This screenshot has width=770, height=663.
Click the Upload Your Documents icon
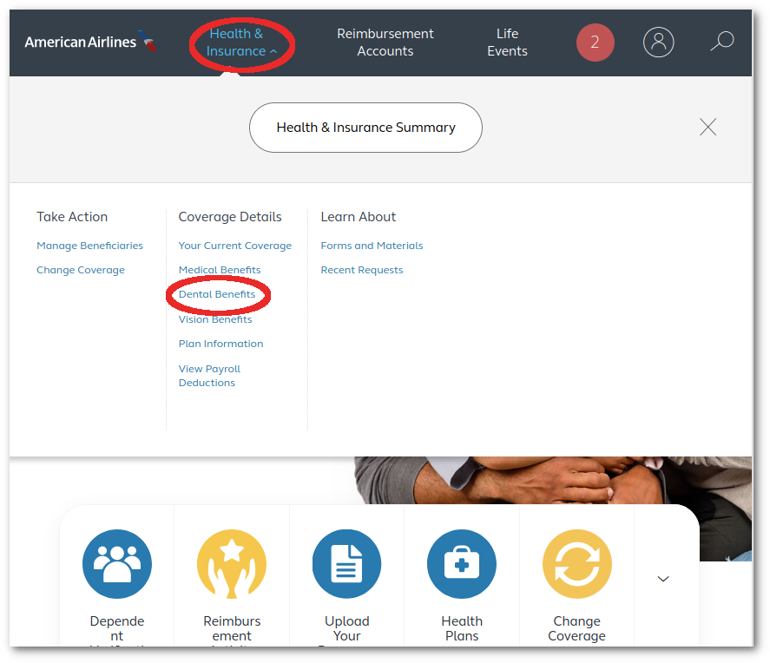[346, 564]
